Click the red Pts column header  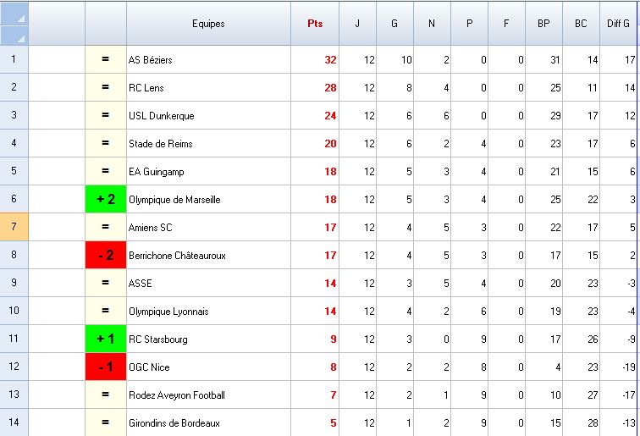(315, 24)
